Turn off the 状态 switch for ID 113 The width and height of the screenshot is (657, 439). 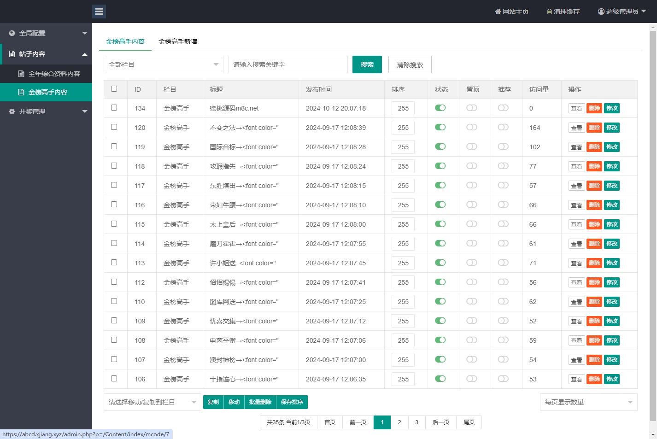(x=440, y=263)
